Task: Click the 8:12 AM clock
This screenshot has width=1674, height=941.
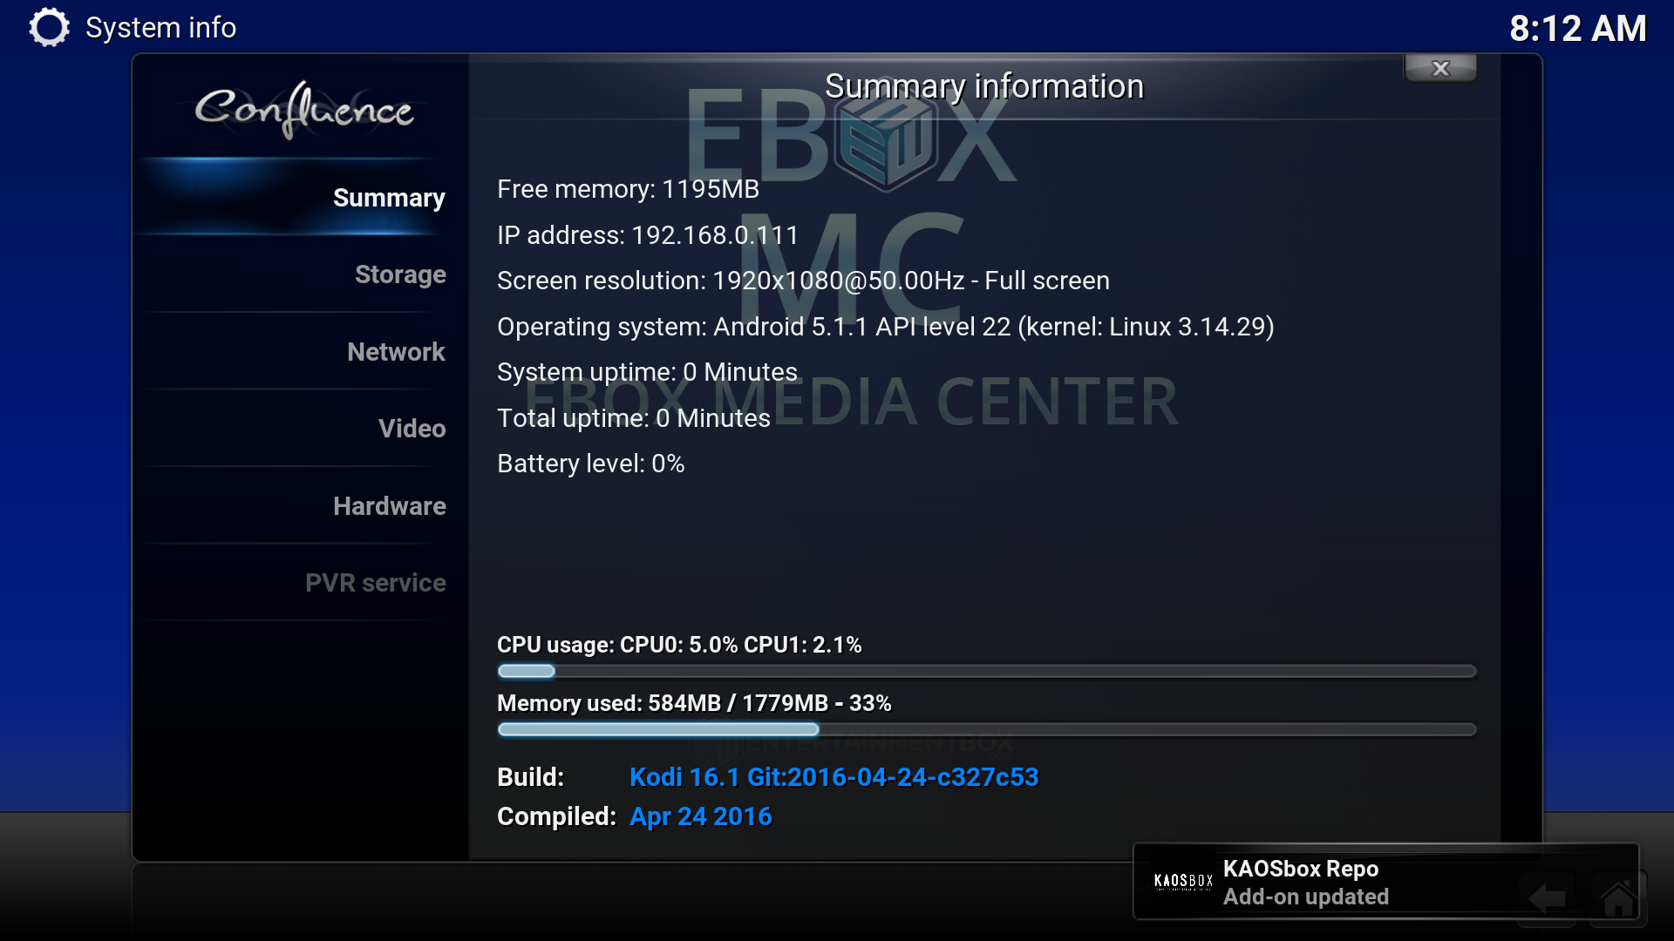Action: [1577, 29]
